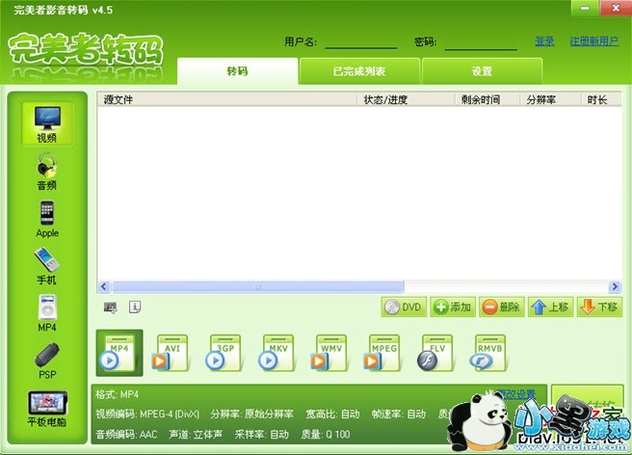Screen dimensions: 632x455
Task: Choose the 手机 phone category
Action: pyautogui.click(x=47, y=266)
